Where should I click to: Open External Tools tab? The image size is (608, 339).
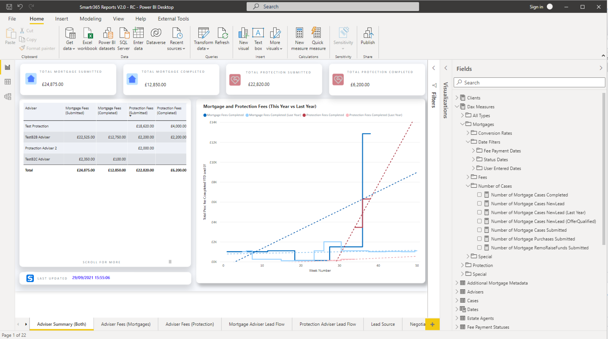173,19
